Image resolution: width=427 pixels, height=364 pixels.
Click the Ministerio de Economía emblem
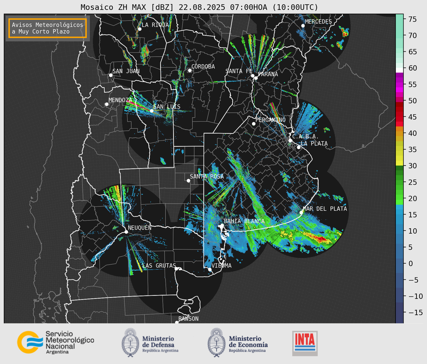click(216, 342)
